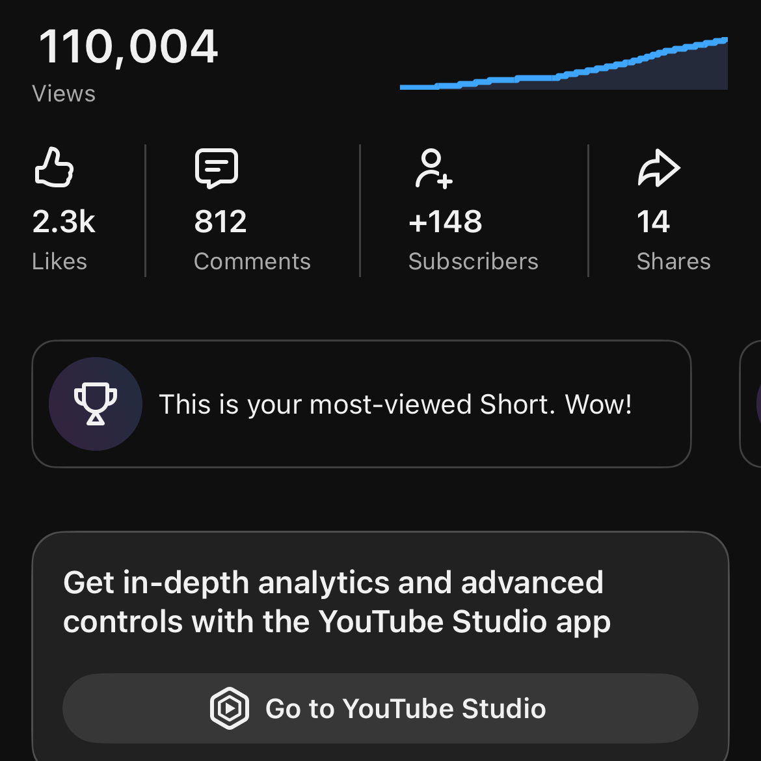Click the Views label under the count
761x761 pixels.
pos(64,94)
